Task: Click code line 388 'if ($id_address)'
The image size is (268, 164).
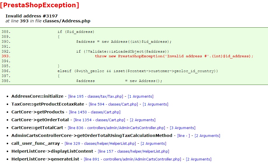Action: pyautogui.click(x=76, y=32)
